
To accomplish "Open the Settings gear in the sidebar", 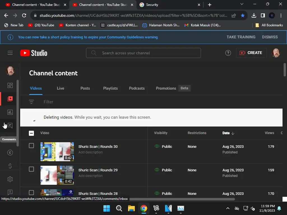I will (x=10, y=179).
